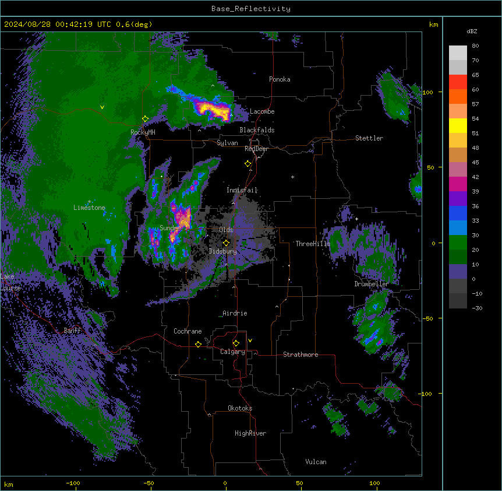Viewport: 502px width, 491px height.
Task: Click the Sundre town label
Action: point(170,228)
